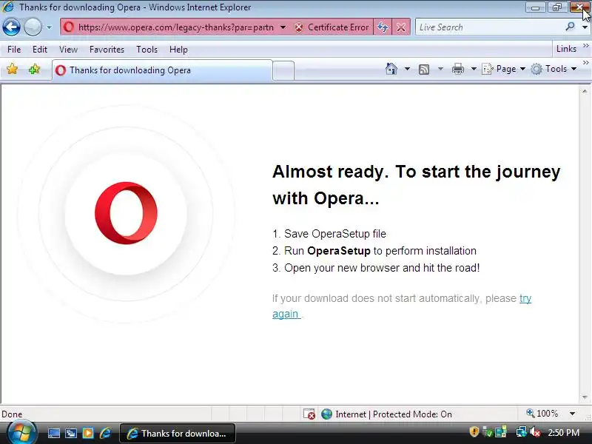Click Show Desktop in Quick Launch

pos(53,433)
